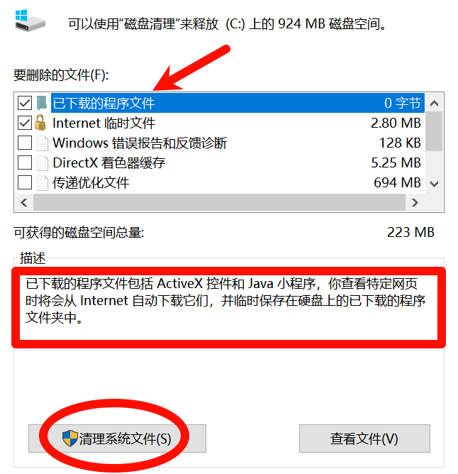This screenshot has height=474, width=458.
Task: Click the horizontal scroll left arrow
Action: click(24, 202)
